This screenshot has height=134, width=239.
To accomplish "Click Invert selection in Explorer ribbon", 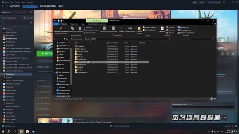I will click(x=186, y=33).
